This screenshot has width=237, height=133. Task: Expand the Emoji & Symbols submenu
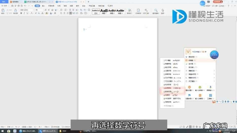(214, 74)
